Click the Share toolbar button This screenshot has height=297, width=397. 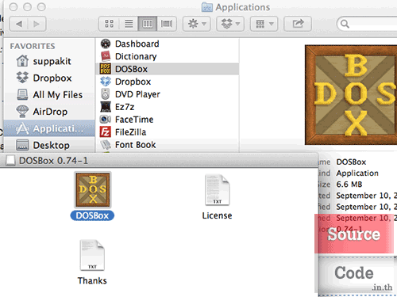pos(298,24)
